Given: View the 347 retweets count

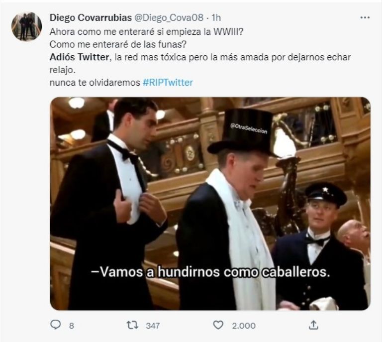Looking at the screenshot, I should (x=153, y=326).
